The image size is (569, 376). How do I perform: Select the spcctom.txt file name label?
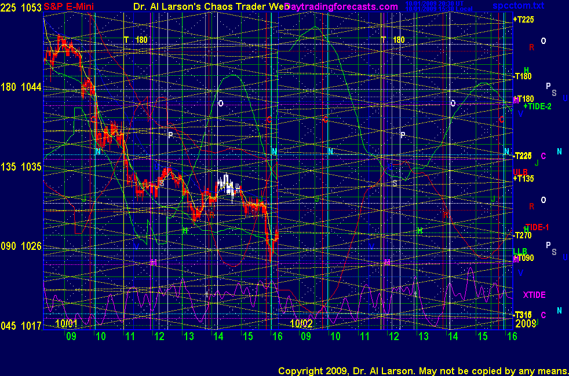pyautogui.click(x=518, y=6)
